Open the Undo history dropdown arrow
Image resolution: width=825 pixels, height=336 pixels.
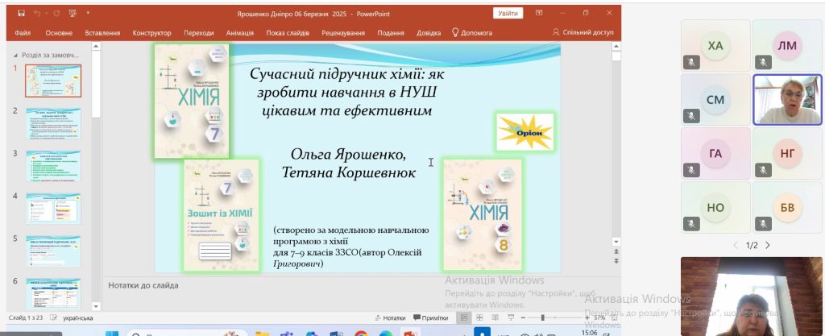point(46,13)
